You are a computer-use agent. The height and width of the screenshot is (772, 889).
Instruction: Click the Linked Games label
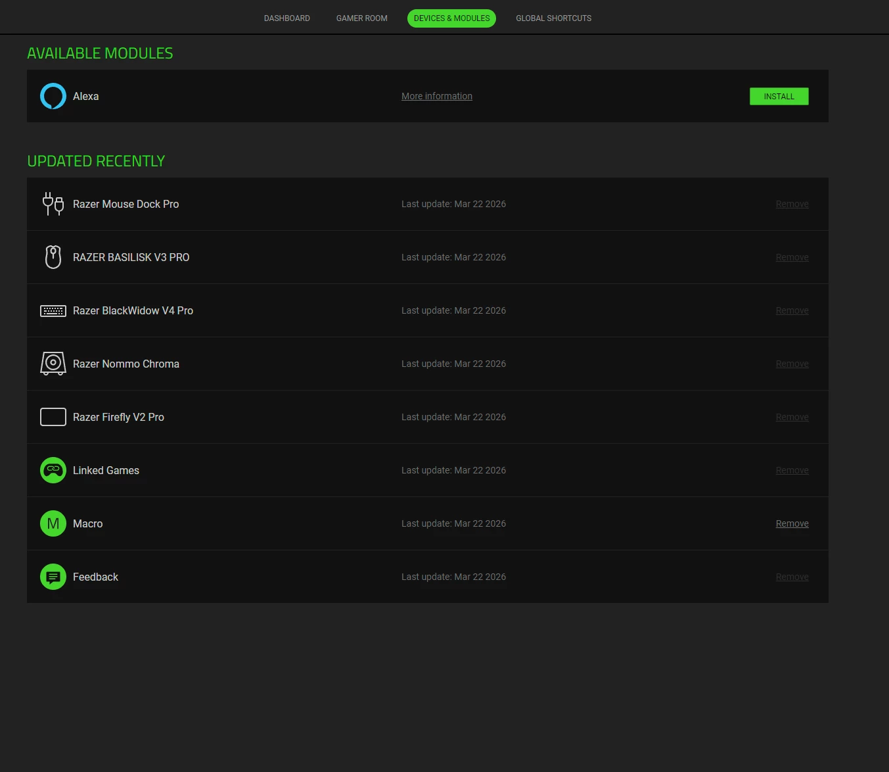click(106, 470)
